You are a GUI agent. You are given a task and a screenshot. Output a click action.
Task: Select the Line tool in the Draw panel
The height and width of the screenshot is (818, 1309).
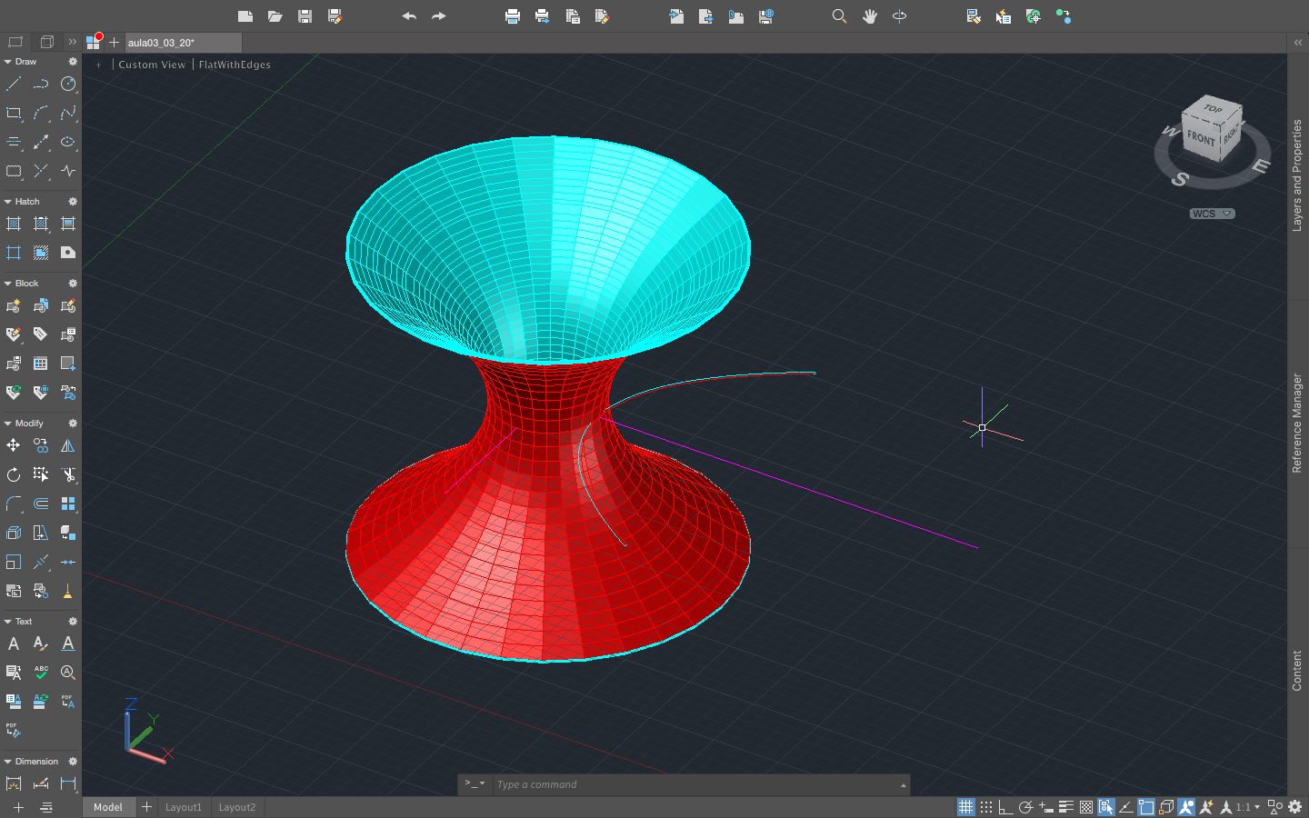[x=14, y=84]
